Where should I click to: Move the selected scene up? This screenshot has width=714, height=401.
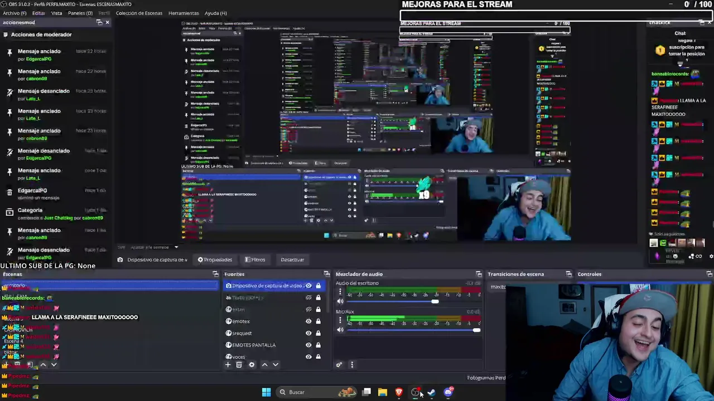pyautogui.click(x=43, y=365)
